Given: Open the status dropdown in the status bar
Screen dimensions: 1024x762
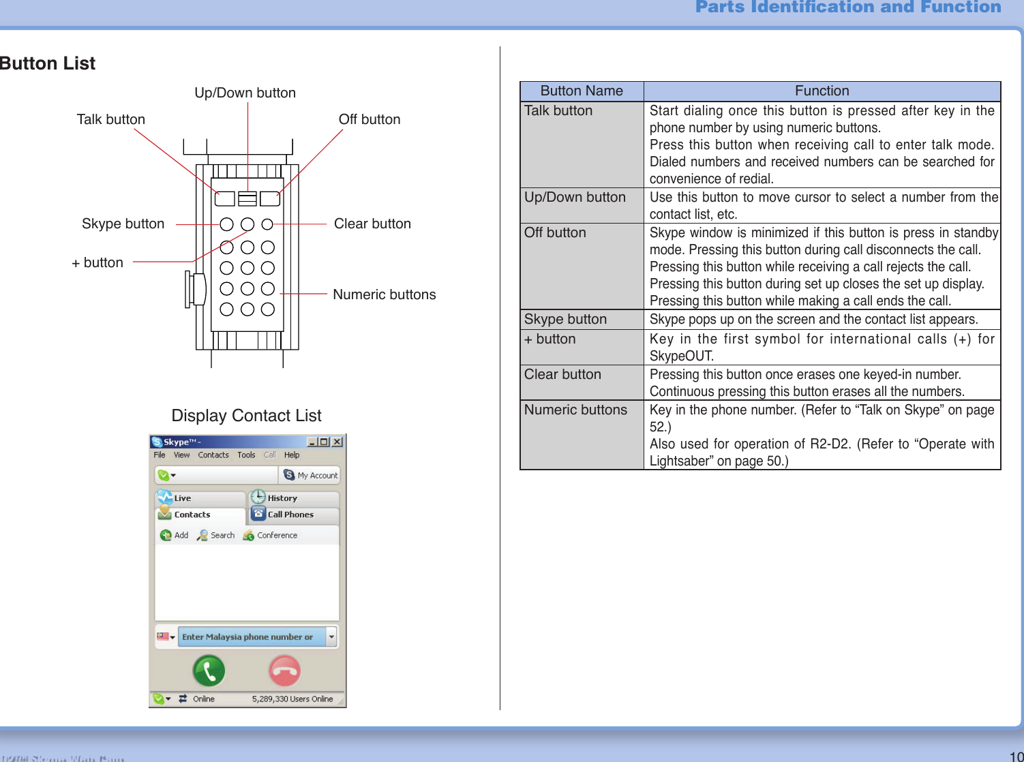Looking at the screenshot, I should click(162, 699).
